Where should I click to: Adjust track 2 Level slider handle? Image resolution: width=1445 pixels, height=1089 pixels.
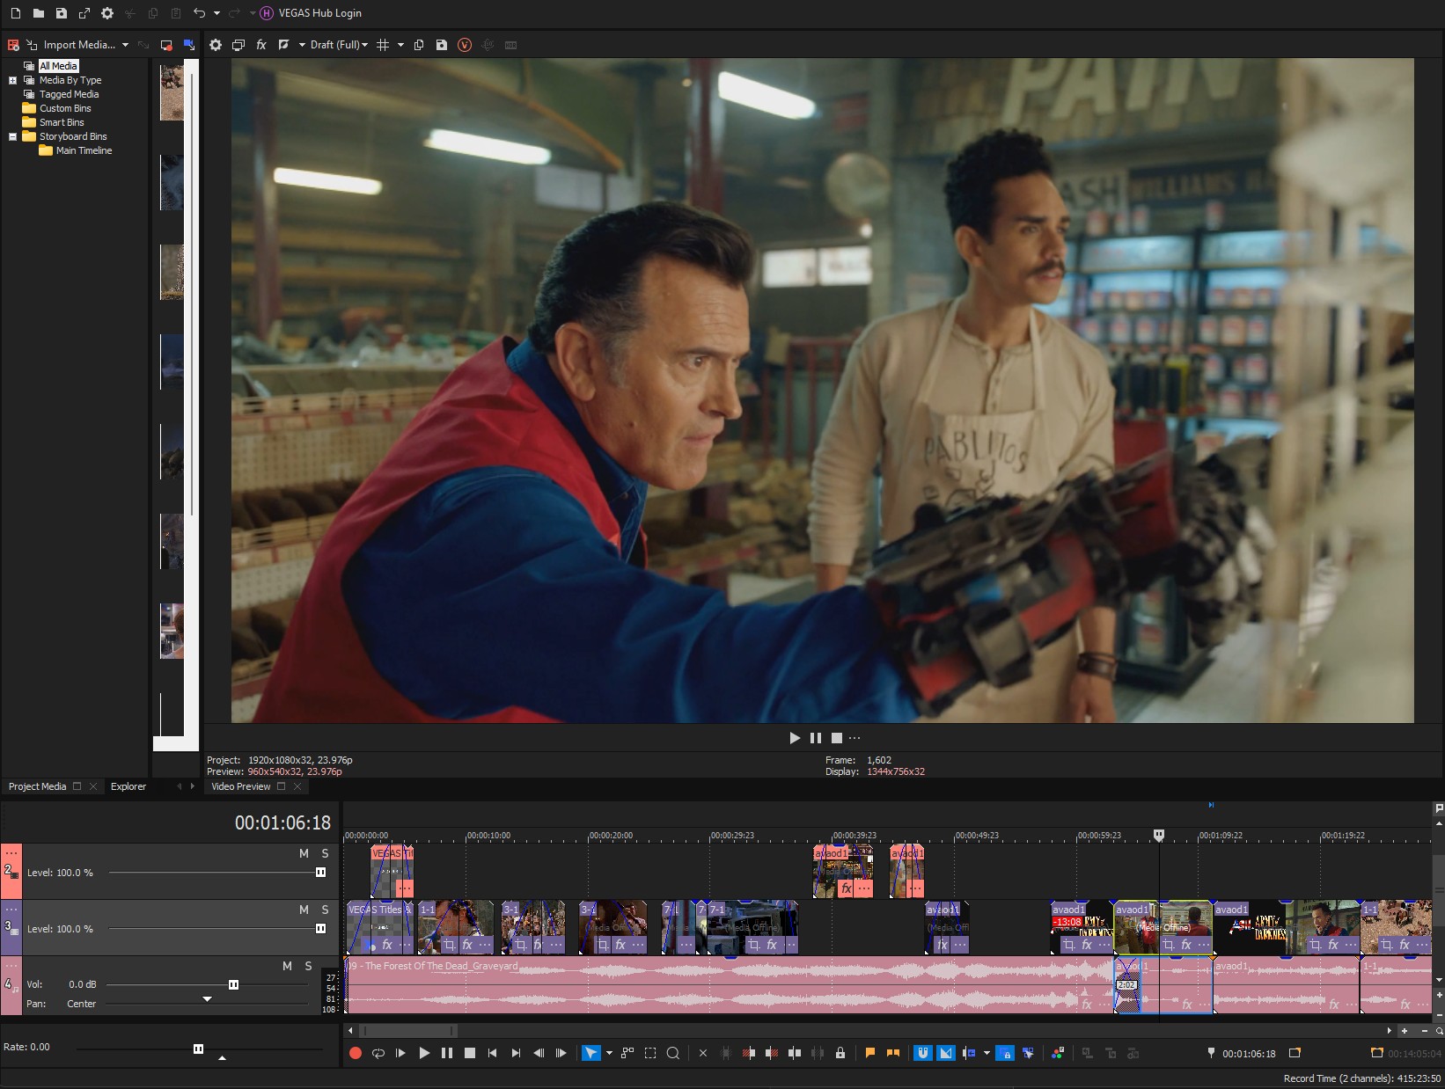click(320, 873)
